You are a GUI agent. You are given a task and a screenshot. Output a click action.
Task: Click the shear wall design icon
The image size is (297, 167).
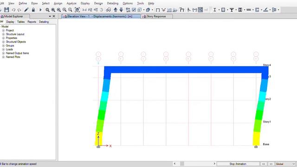click(257, 10)
